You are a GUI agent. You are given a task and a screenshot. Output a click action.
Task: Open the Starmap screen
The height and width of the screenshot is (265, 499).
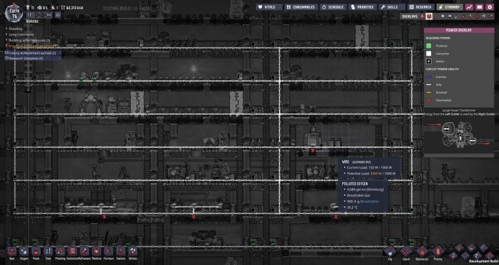click(450, 7)
